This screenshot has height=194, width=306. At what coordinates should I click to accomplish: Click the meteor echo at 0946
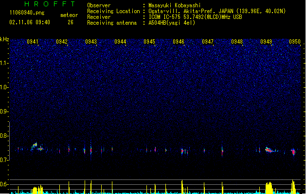pyautogui.click(x=182, y=151)
